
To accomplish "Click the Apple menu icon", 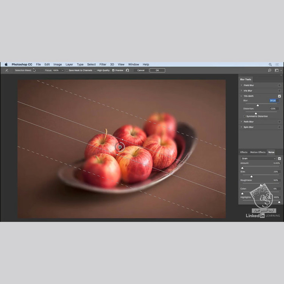I will (x=6, y=64).
